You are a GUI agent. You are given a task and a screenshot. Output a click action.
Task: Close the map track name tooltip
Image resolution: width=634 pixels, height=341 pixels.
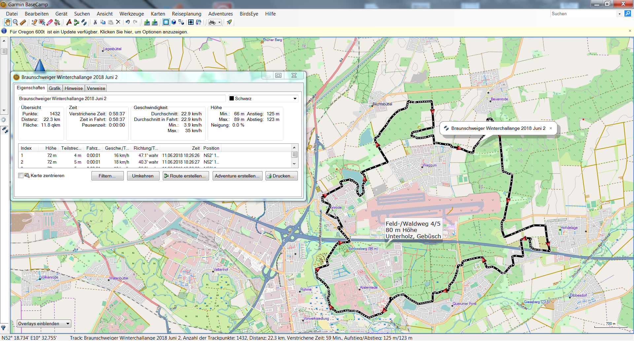[x=551, y=128]
